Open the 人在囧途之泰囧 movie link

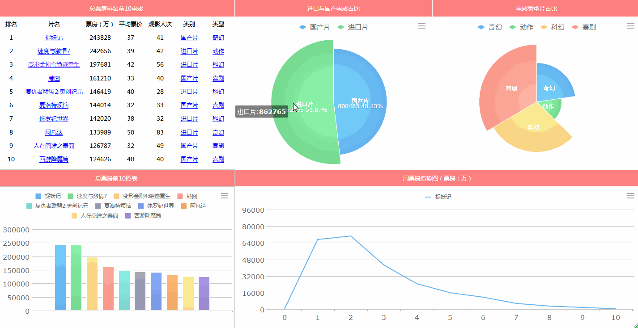(x=54, y=145)
